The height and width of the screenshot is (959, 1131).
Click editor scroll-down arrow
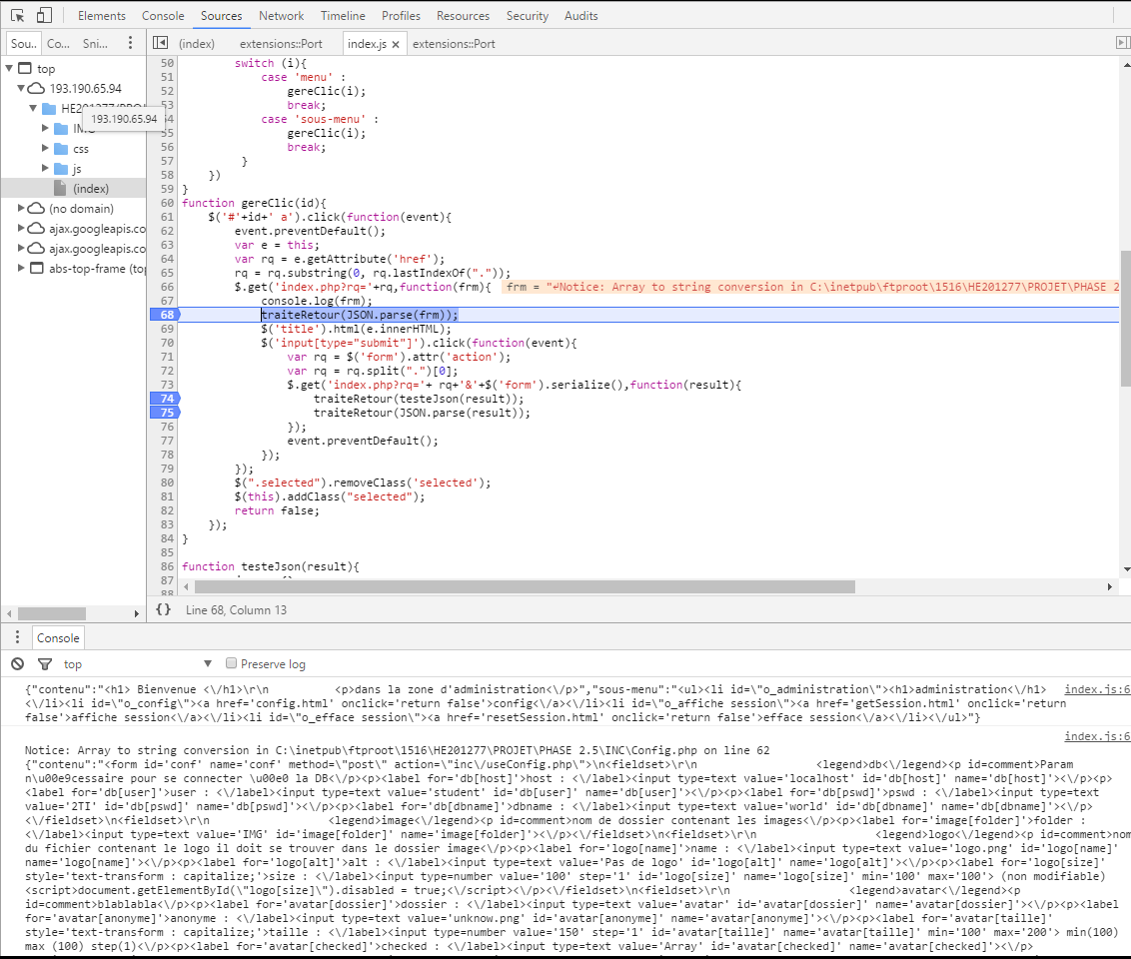point(1126,569)
